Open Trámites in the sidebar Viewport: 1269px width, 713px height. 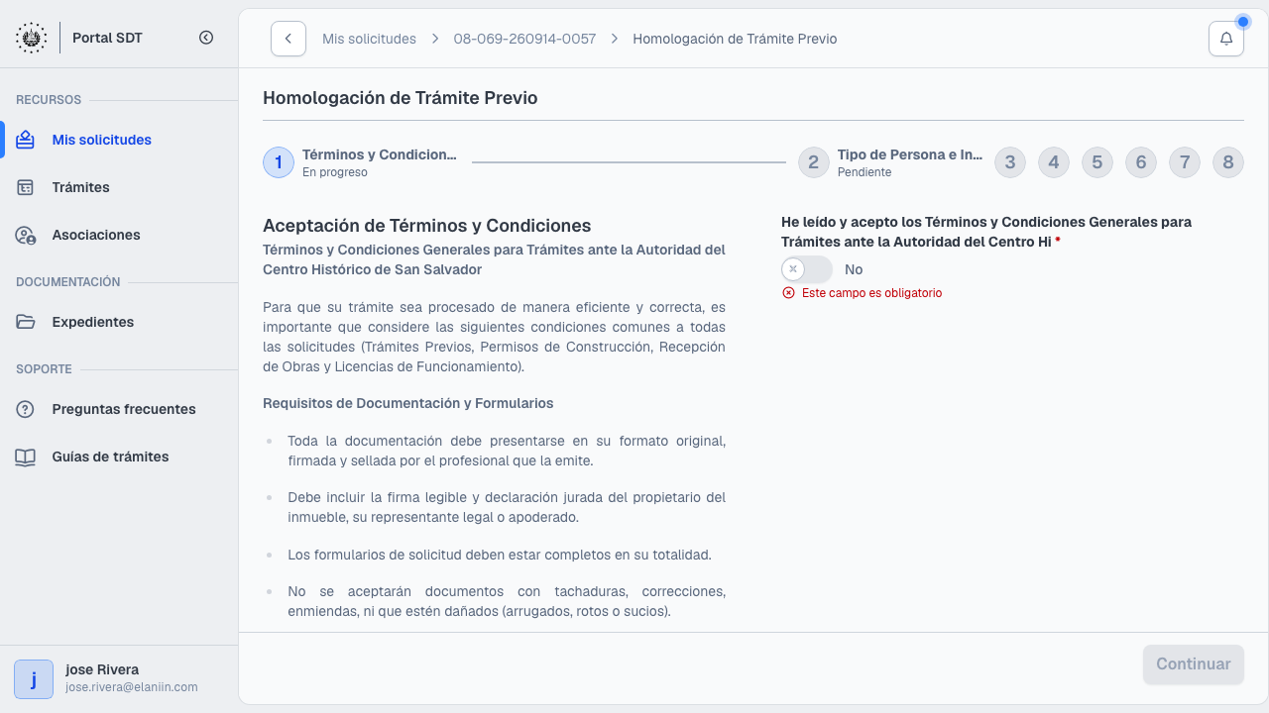click(119, 187)
